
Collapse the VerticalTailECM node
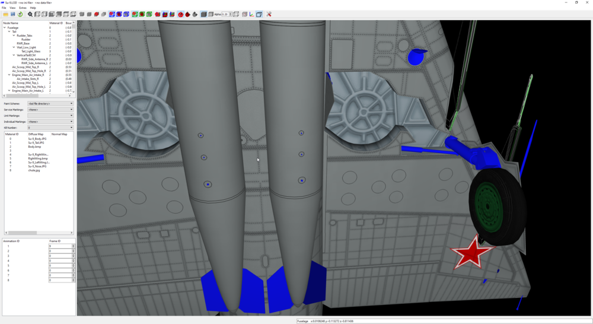[14, 55]
